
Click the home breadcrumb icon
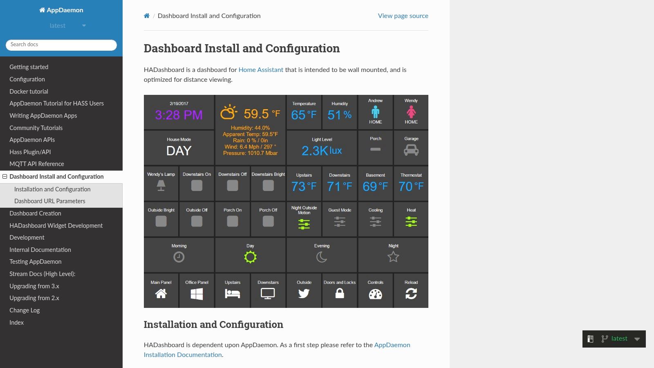[146, 16]
